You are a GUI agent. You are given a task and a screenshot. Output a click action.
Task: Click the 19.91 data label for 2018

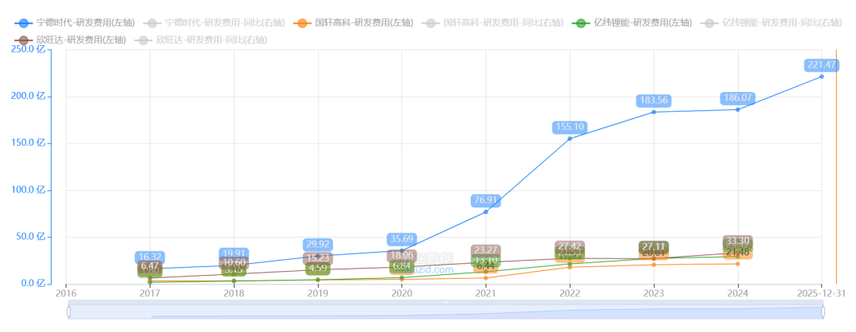pyautogui.click(x=234, y=254)
